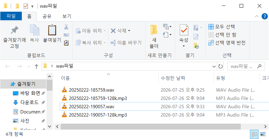Click 모두 선택 (Select all)
This screenshot has height=139, width=269.
point(221,27)
